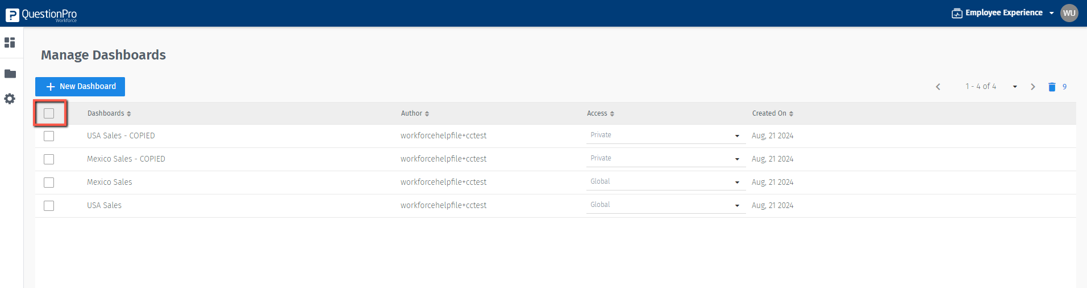1087x288 pixels.
Task: Click the blue trash bin icon
Action: tap(1052, 87)
